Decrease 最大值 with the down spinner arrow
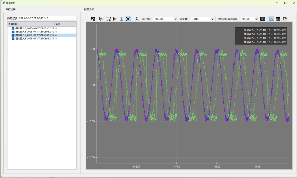The height and width of the screenshot is (178, 297). (x=213, y=20)
